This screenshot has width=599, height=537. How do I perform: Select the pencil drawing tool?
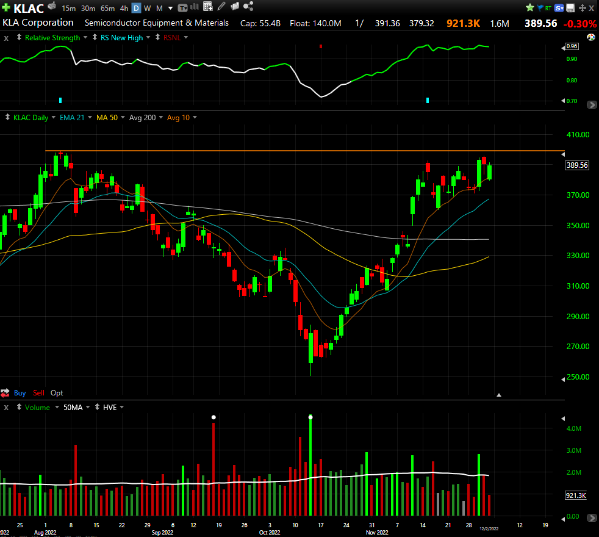221,6
